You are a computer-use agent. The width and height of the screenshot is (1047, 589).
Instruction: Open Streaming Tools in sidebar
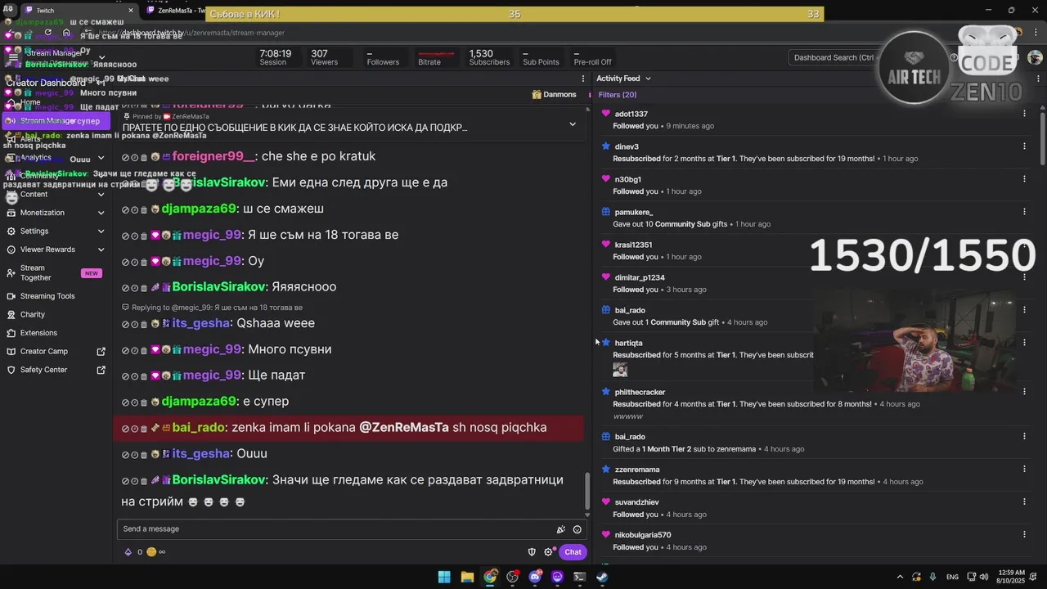[x=56, y=296]
